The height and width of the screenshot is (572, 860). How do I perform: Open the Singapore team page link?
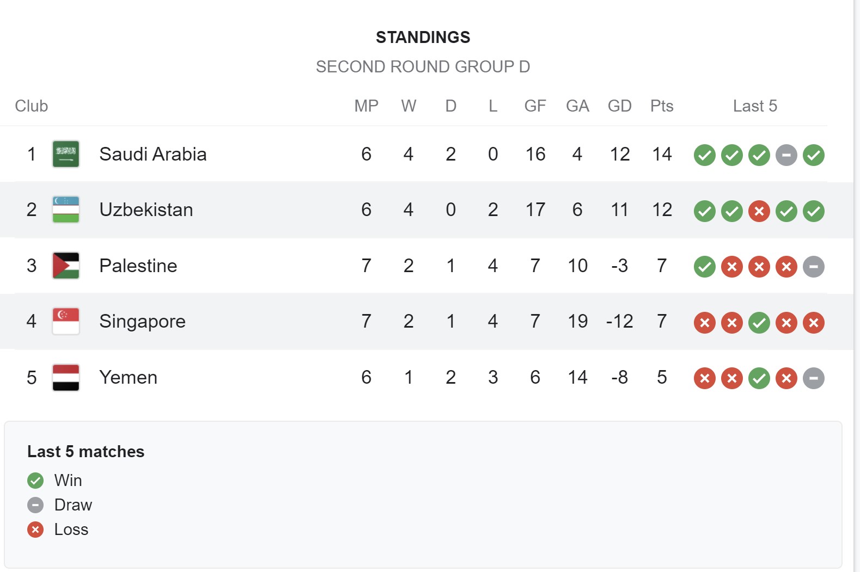tap(142, 322)
